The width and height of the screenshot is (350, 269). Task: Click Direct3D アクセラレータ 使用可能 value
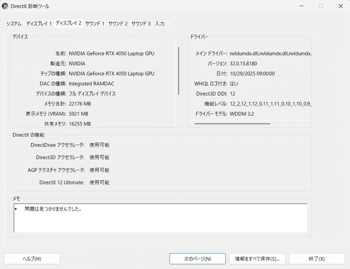point(99,157)
